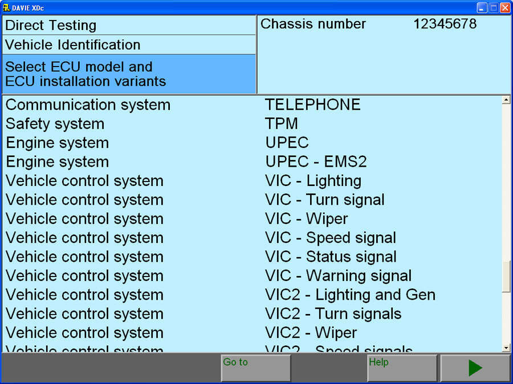The image size is (513, 384).
Task: Pick VIC - Status signal entry
Action: click(252, 257)
